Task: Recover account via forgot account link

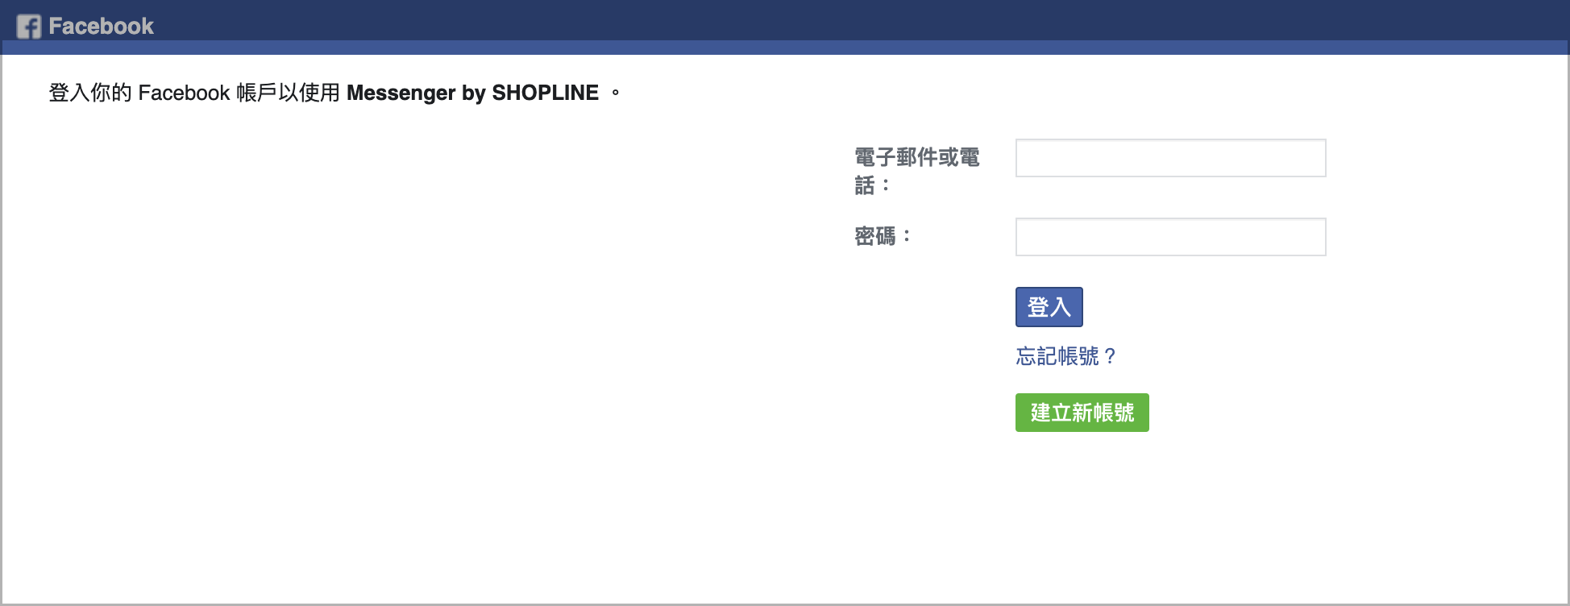Action: (1065, 356)
